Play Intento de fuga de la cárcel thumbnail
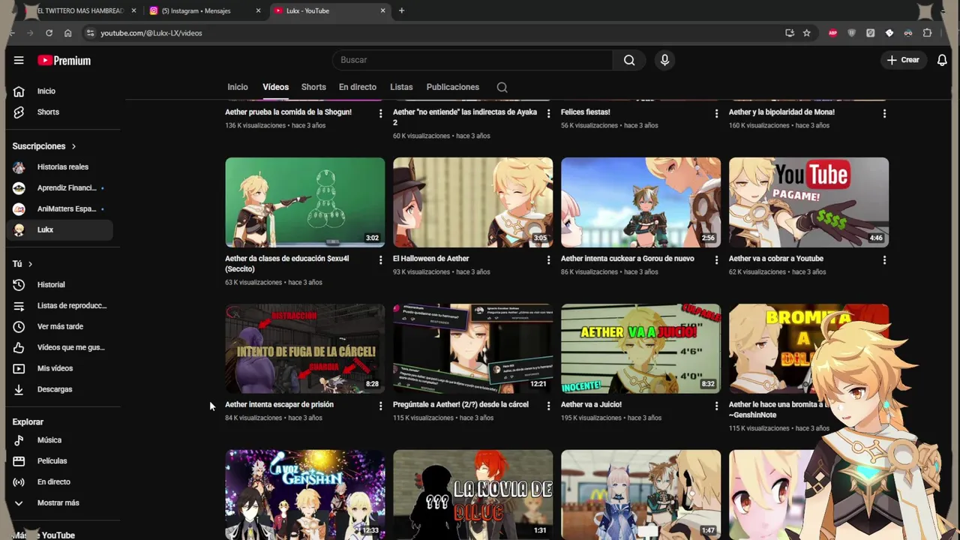Viewport: 960px width, 540px height. pos(304,348)
